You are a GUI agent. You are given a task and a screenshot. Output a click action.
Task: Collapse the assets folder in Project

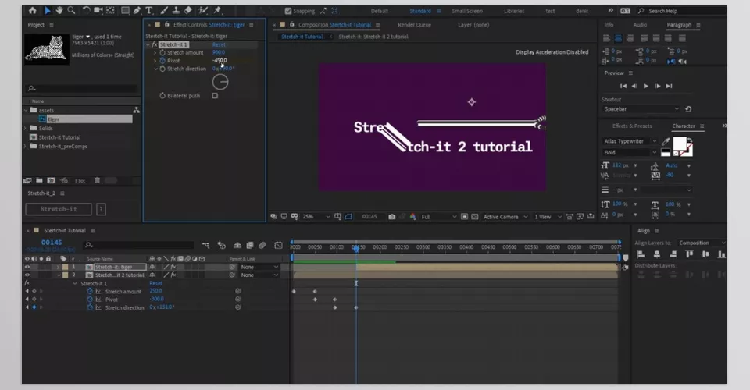pyautogui.click(x=26, y=110)
